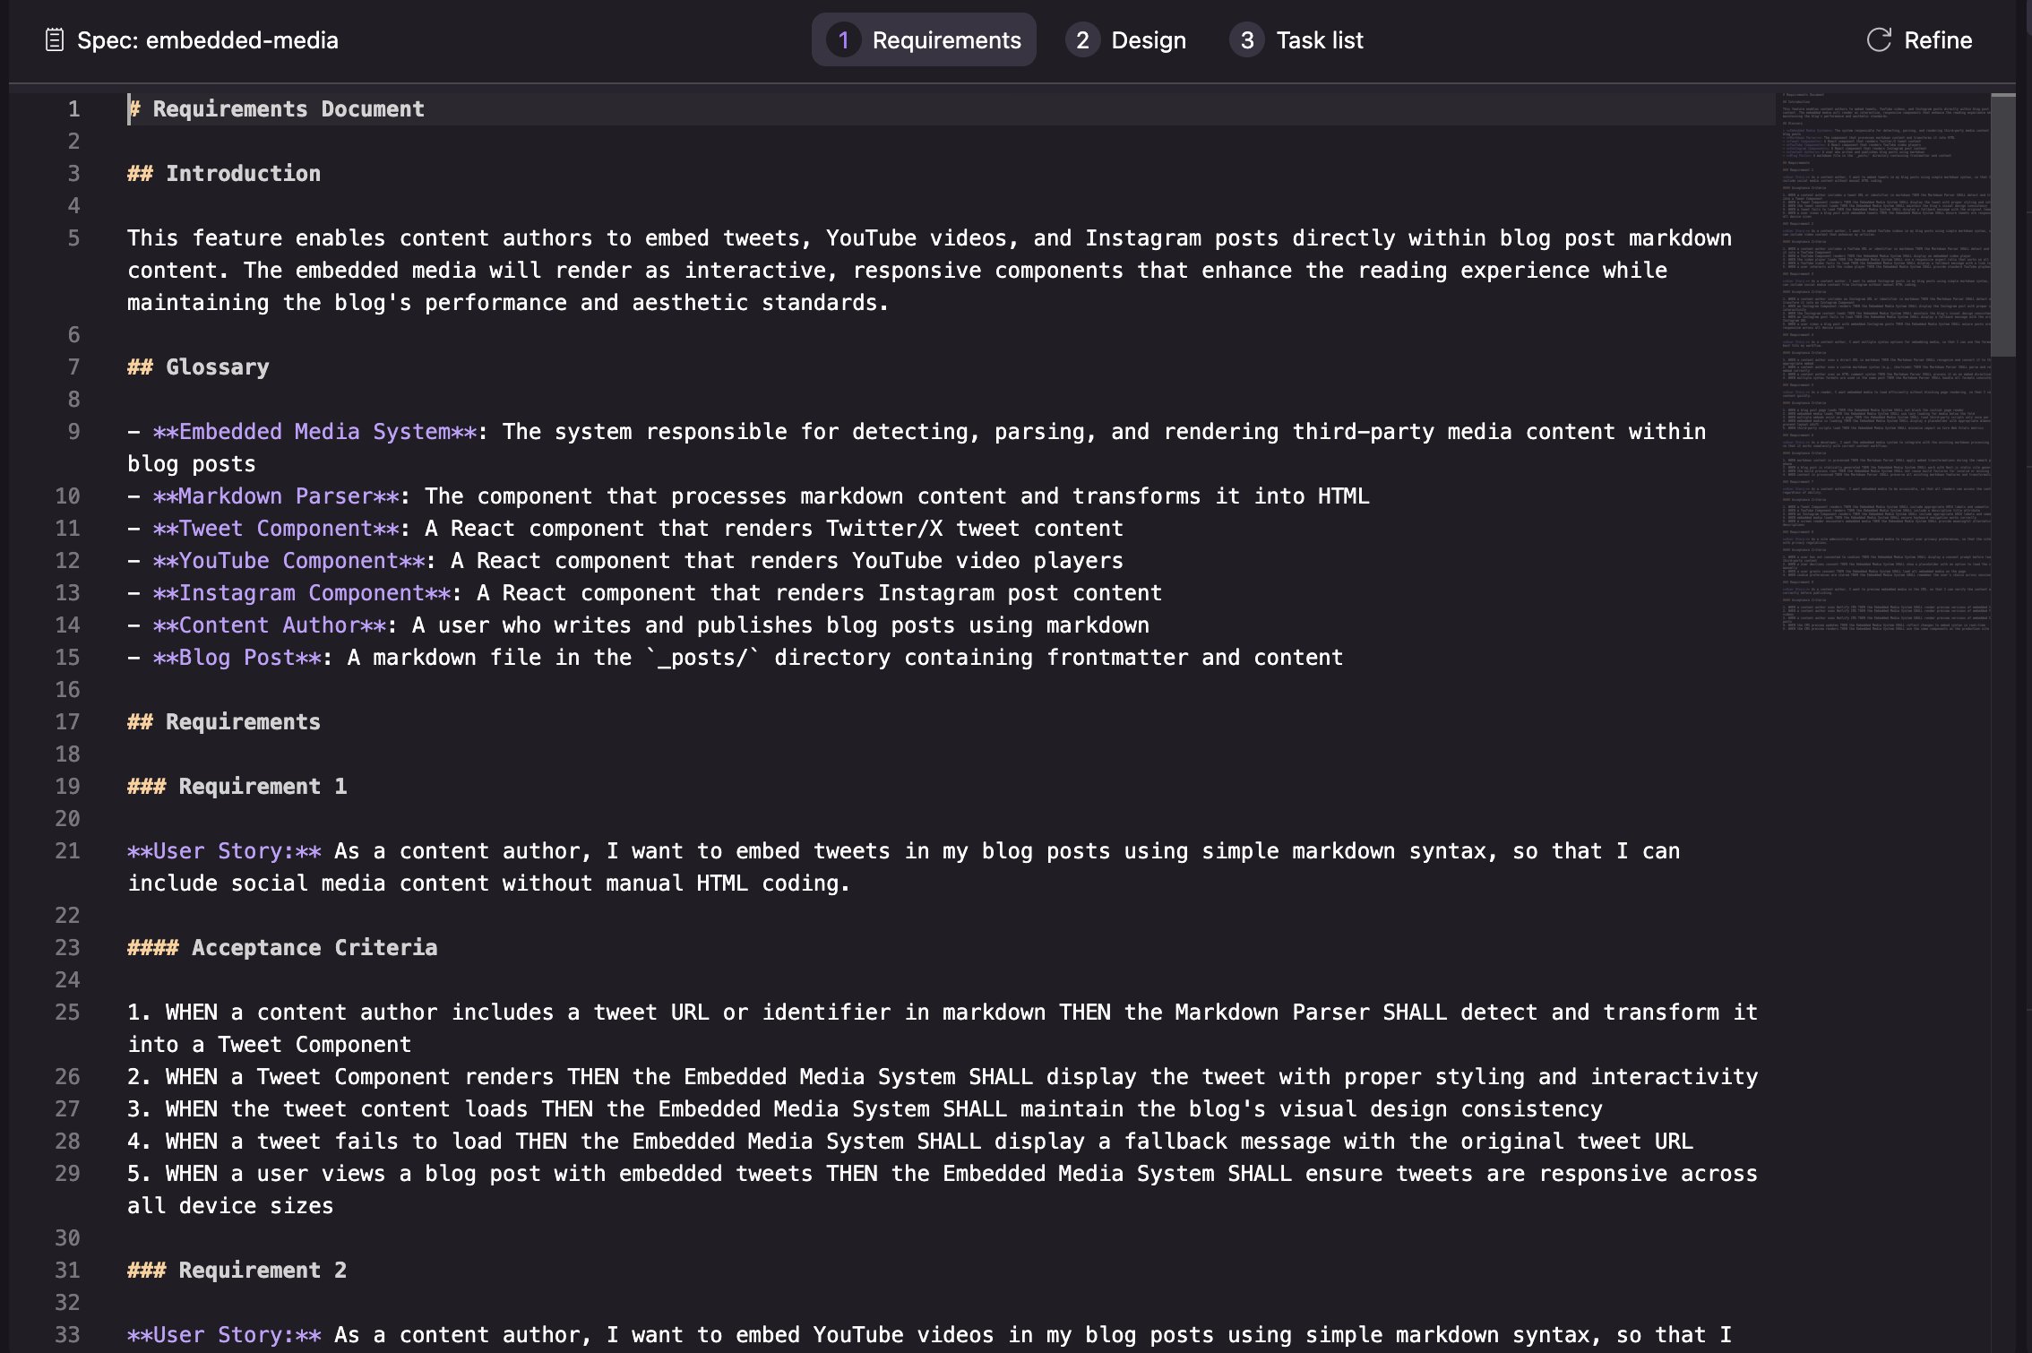The image size is (2032, 1353).
Task: Open the Task list tab
Action: (1319, 40)
